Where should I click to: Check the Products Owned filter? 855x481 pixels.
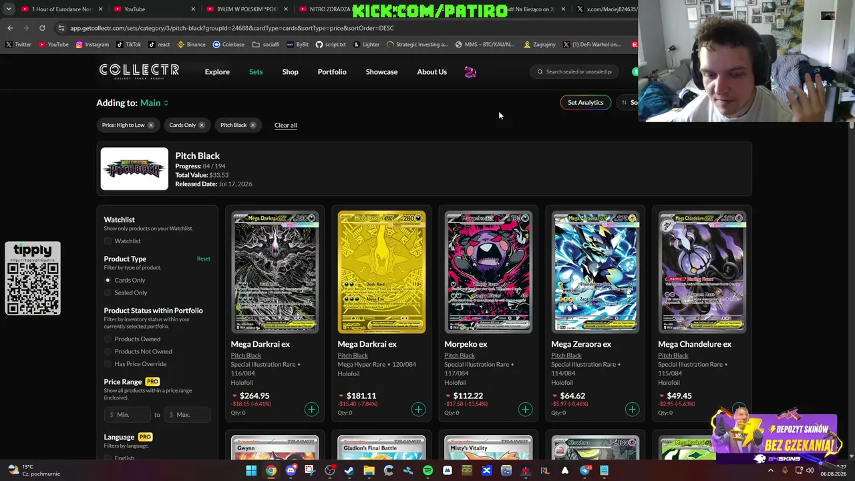(x=108, y=339)
